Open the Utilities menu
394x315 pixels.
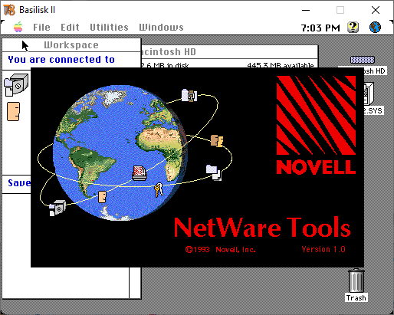point(109,28)
